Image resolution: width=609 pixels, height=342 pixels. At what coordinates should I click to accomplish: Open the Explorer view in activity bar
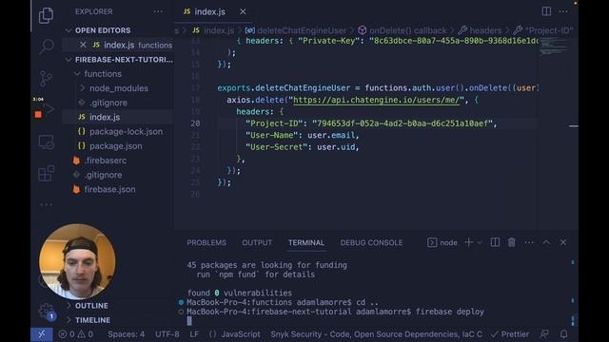[x=46, y=15]
